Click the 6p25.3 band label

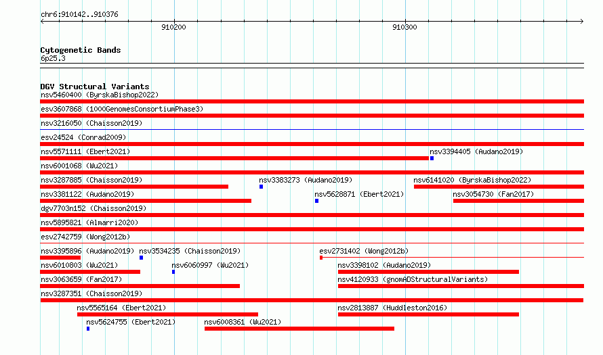tap(53, 58)
